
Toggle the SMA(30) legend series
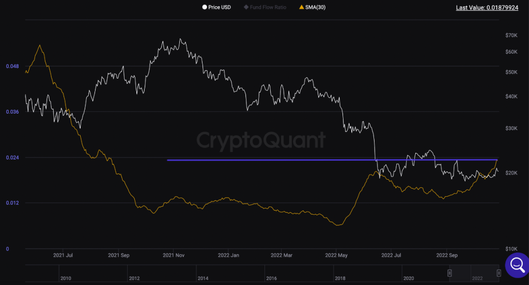(313, 7)
